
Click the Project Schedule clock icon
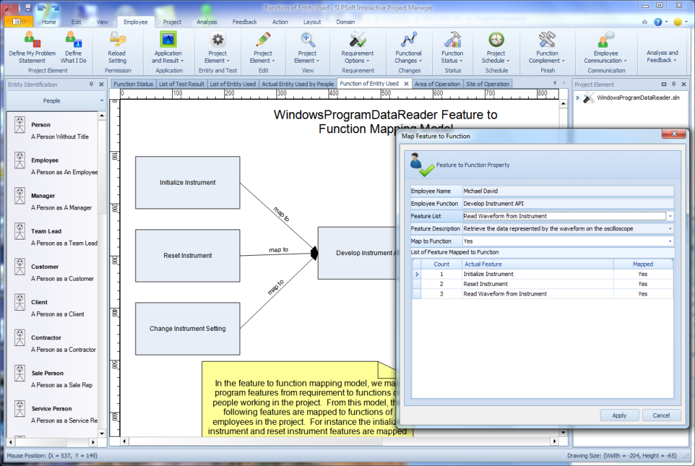(496, 40)
